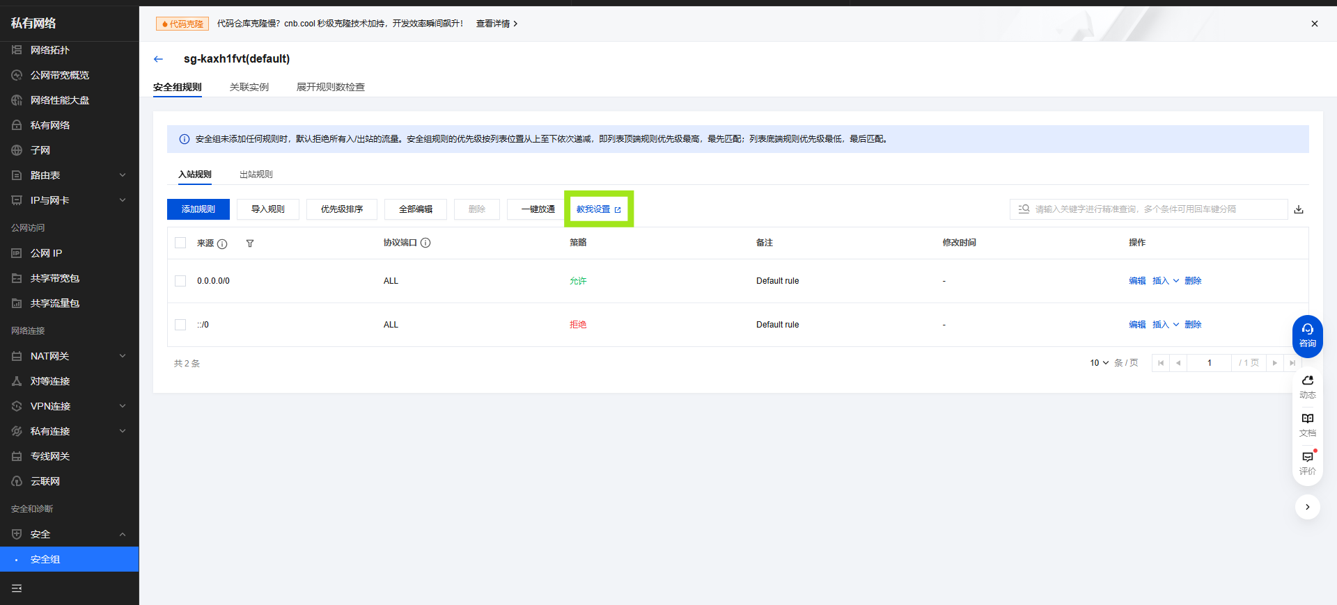The width and height of the screenshot is (1337, 605).
Task: Click the 添加规则 button
Action: point(198,209)
